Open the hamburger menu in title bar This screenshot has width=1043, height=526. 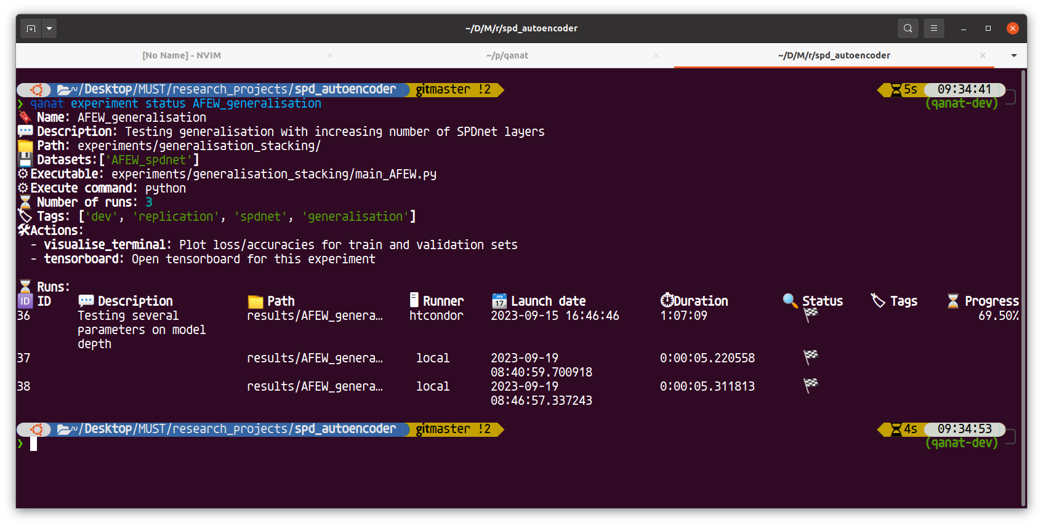[x=933, y=28]
